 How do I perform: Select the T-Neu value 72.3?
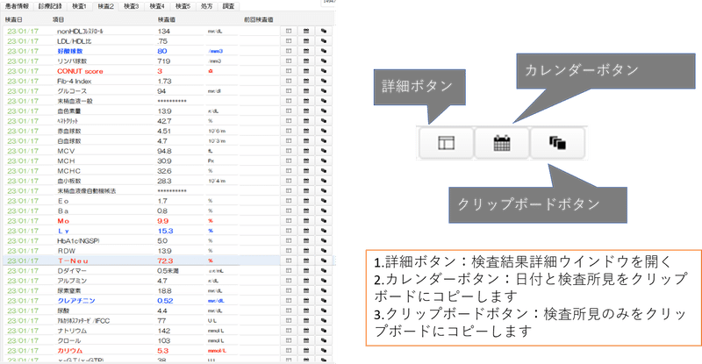point(165,261)
